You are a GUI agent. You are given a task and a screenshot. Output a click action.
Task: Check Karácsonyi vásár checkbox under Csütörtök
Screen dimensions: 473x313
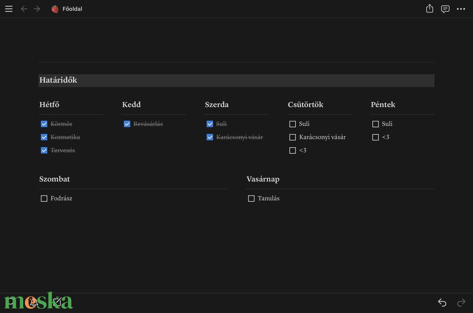(x=292, y=137)
